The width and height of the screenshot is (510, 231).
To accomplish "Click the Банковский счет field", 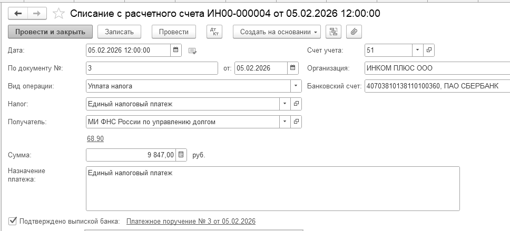I will pyautogui.click(x=437, y=86).
